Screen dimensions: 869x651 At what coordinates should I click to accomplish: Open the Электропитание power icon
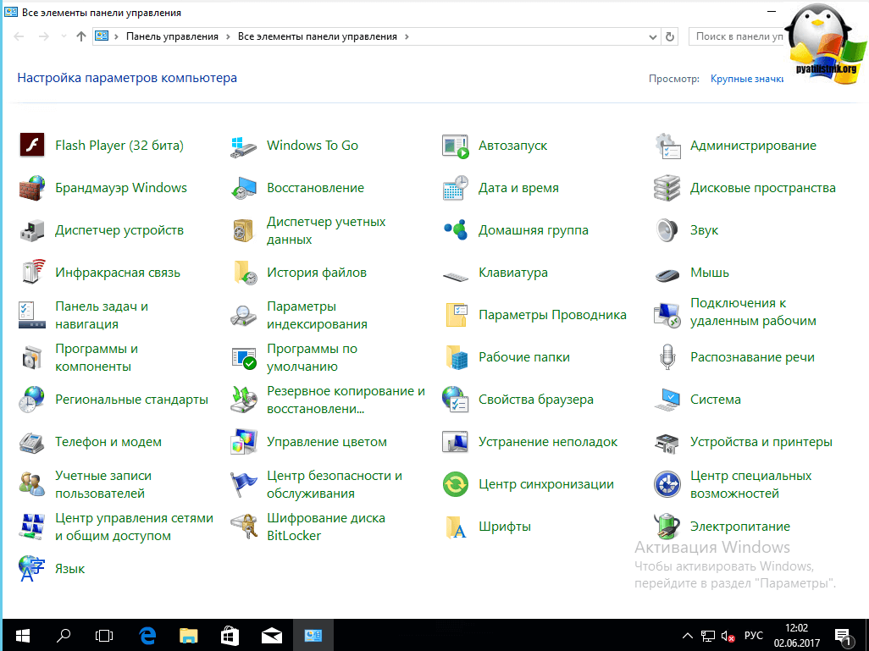pos(667,527)
